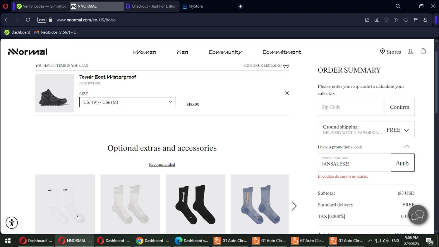Open the Opera menu logo
Screen dimensions: 439x247
[x=6, y=6]
